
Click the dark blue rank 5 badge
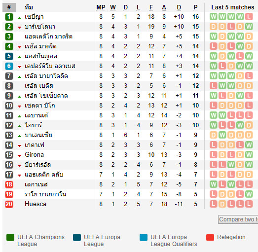point(9,56)
